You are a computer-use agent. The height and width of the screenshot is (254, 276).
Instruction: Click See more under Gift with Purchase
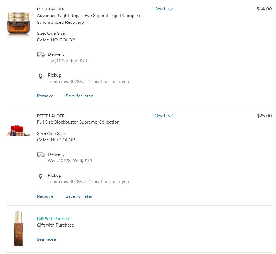(x=46, y=239)
